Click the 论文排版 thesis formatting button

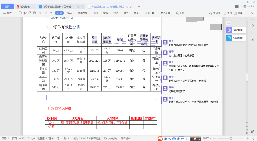[236, 38]
